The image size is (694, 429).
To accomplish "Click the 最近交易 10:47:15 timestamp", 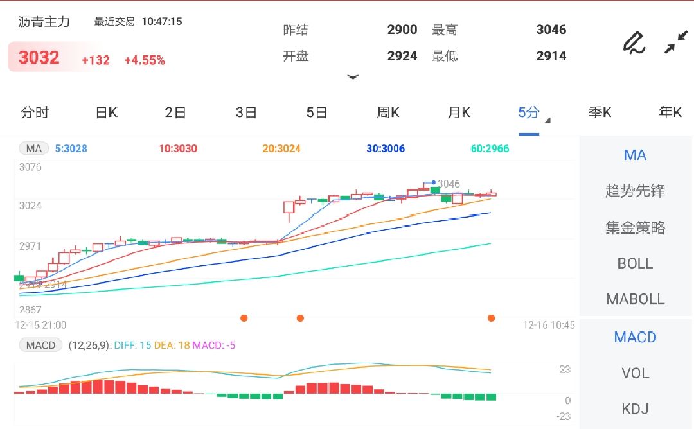I will click(138, 22).
